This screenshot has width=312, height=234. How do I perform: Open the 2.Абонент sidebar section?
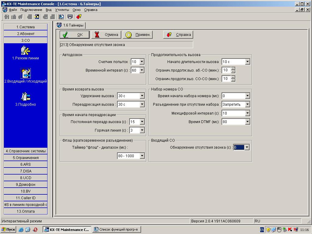(x=26, y=34)
